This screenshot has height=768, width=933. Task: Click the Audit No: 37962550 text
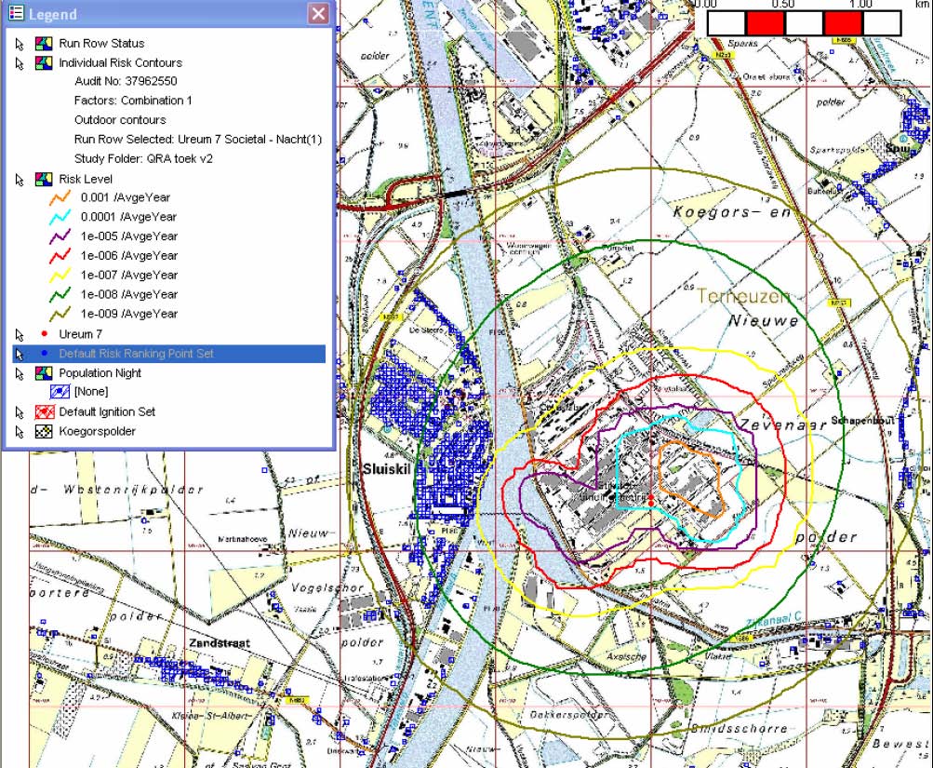(x=126, y=82)
